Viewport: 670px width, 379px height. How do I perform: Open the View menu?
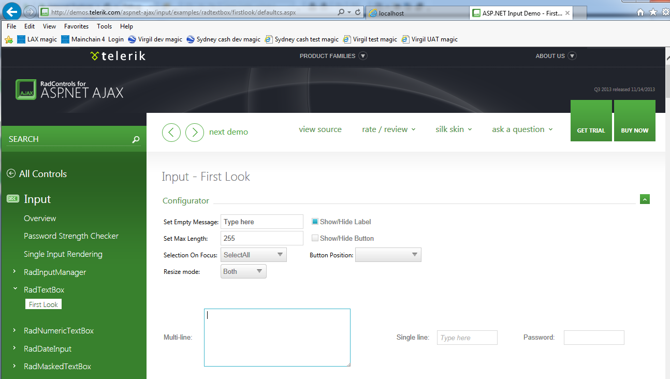pos(50,26)
